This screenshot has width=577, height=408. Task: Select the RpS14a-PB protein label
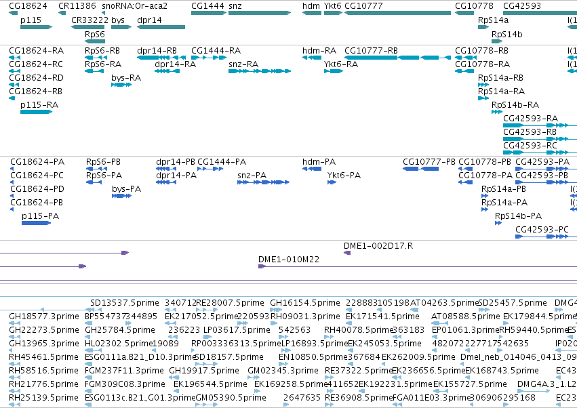click(x=503, y=189)
